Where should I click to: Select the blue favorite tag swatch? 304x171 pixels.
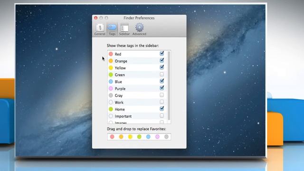pos(148,137)
